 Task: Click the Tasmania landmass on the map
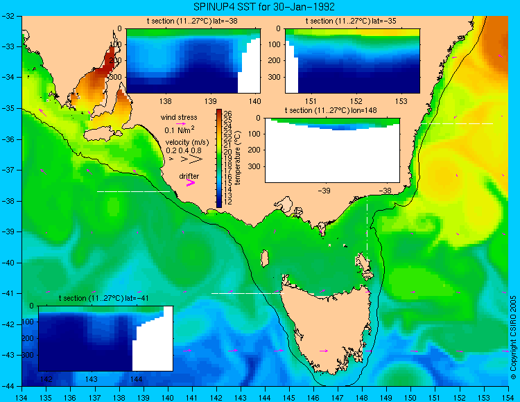pyautogui.click(x=327, y=331)
